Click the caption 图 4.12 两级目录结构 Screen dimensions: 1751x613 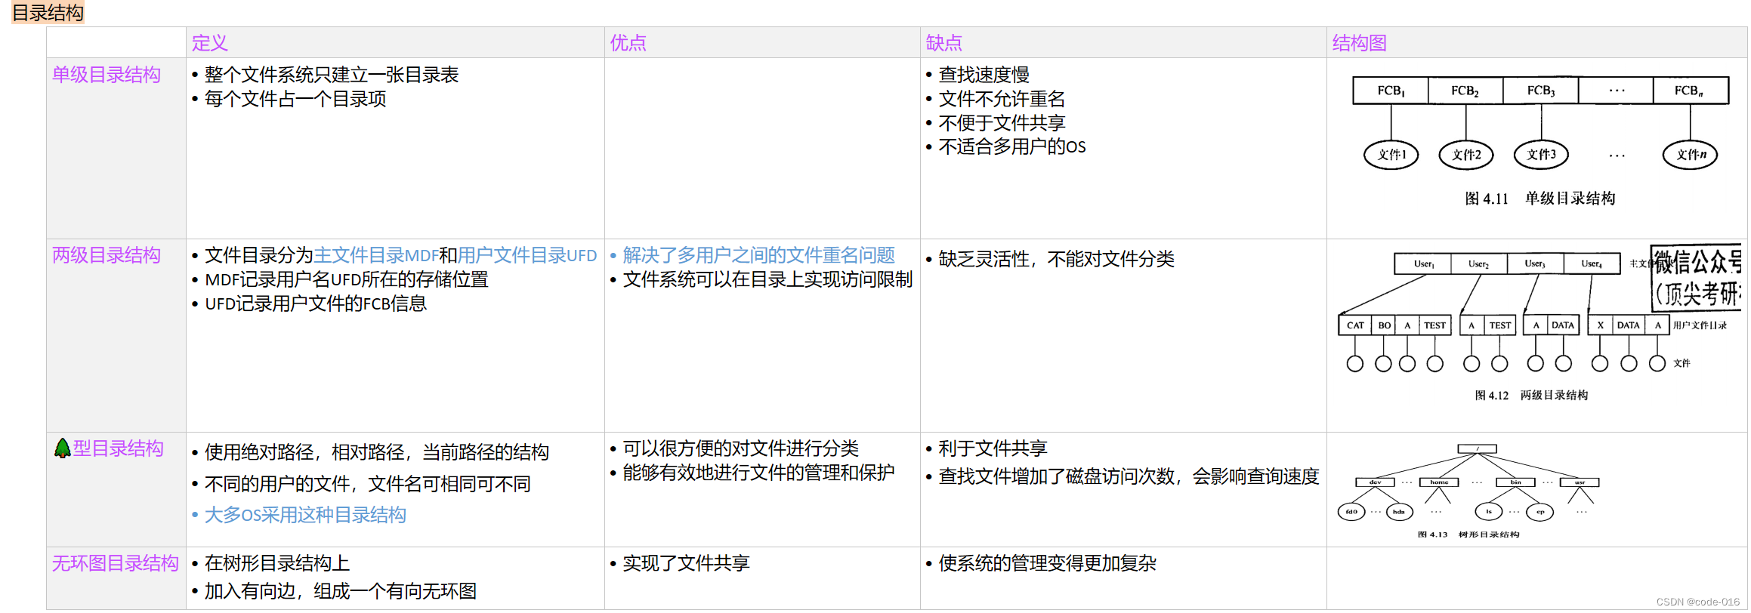point(1531,396)
